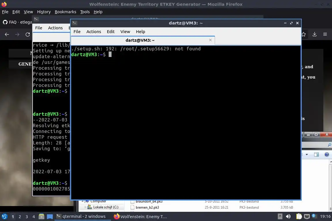Click the 'Saving to:' line in background terminal
Image resolution: width=332 pixels, height=221 pixels.
tap(52, 149)
